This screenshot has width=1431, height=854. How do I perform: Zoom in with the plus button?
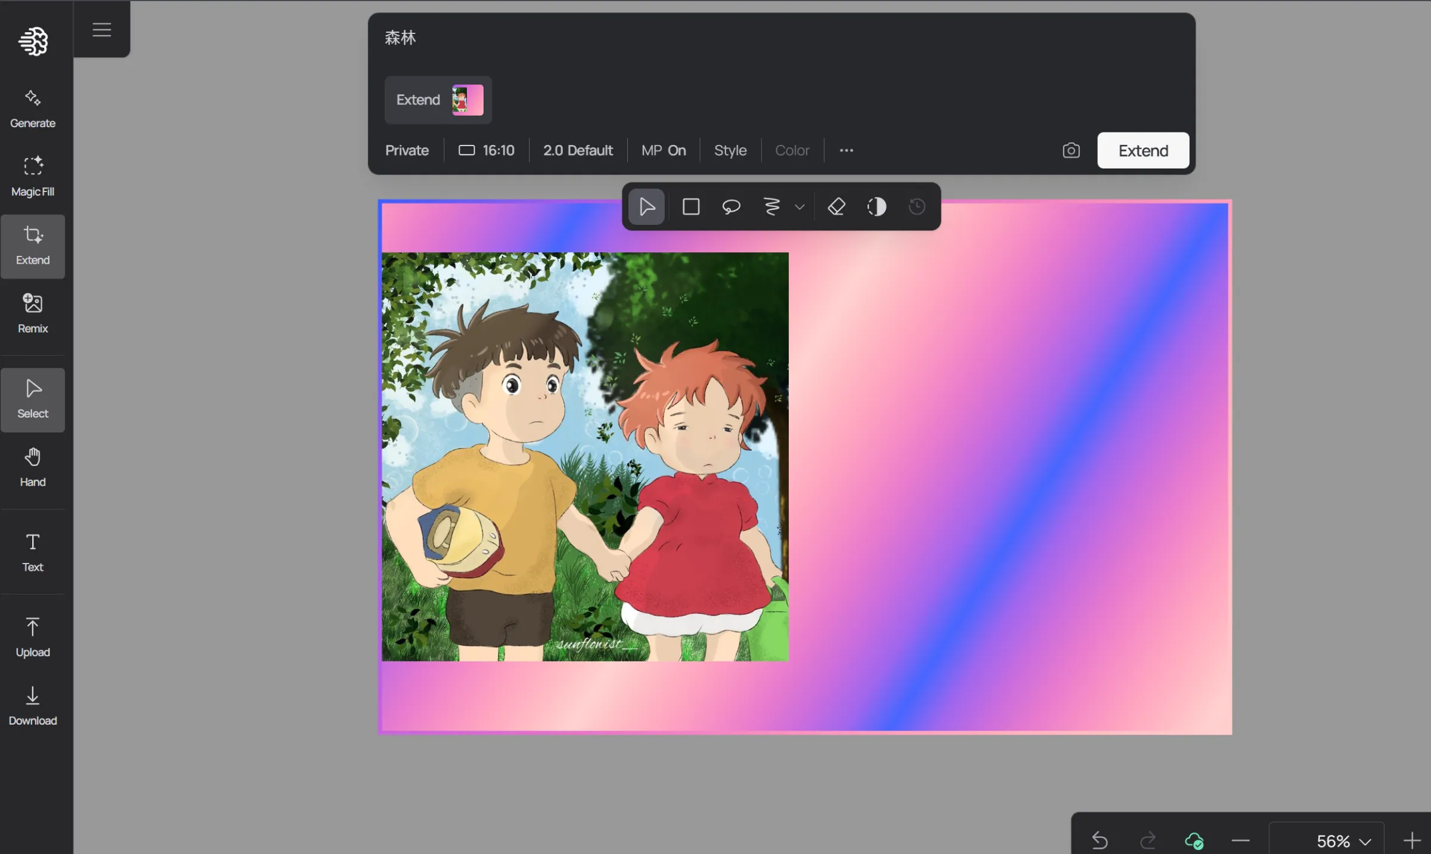pos(1412,841)
